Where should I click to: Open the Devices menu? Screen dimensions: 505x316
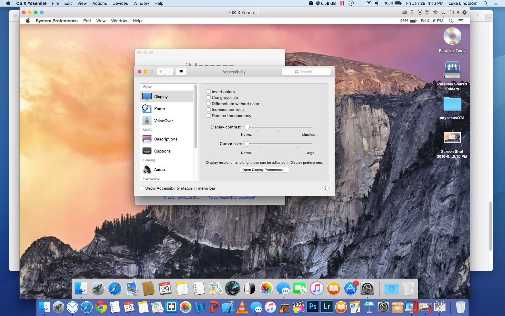click(120, 3)
